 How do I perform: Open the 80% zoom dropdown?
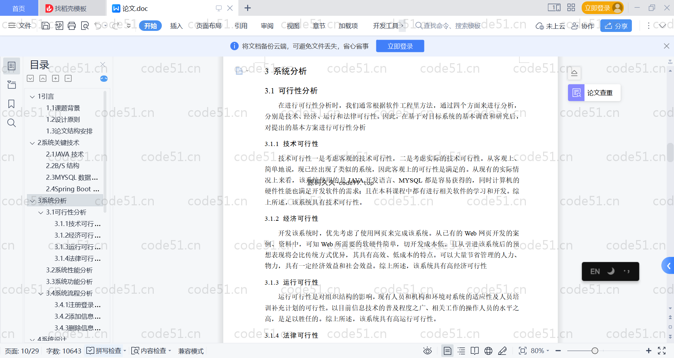[x=540, y=351]
